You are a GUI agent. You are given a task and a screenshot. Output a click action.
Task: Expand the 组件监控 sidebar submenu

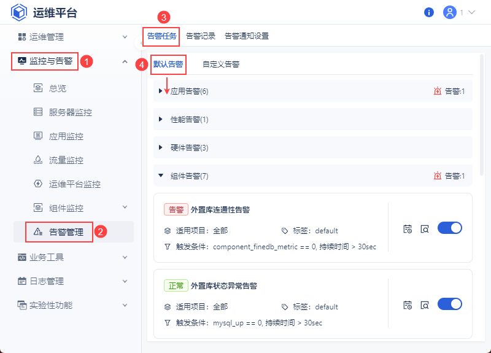(x=125, y=208)
